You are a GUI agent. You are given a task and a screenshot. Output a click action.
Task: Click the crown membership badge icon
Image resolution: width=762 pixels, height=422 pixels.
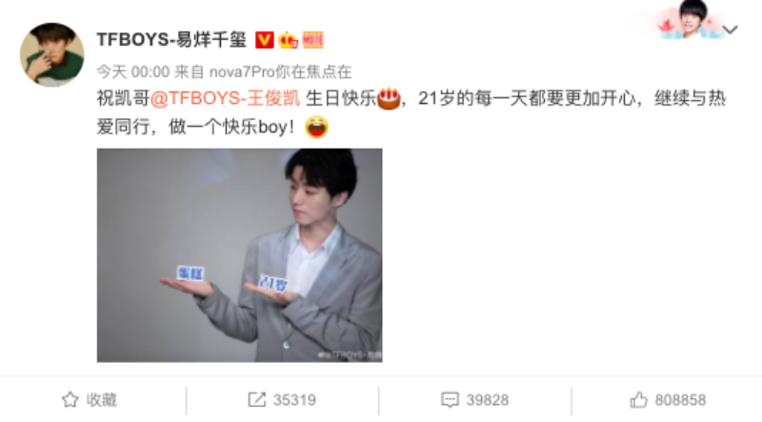(x=289, y=40)
